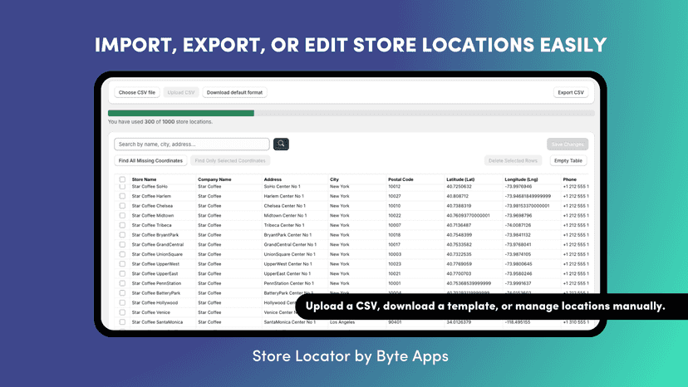Click Midtown Center No 1 address cell
688x387 pixels.
tap(285, 215)
